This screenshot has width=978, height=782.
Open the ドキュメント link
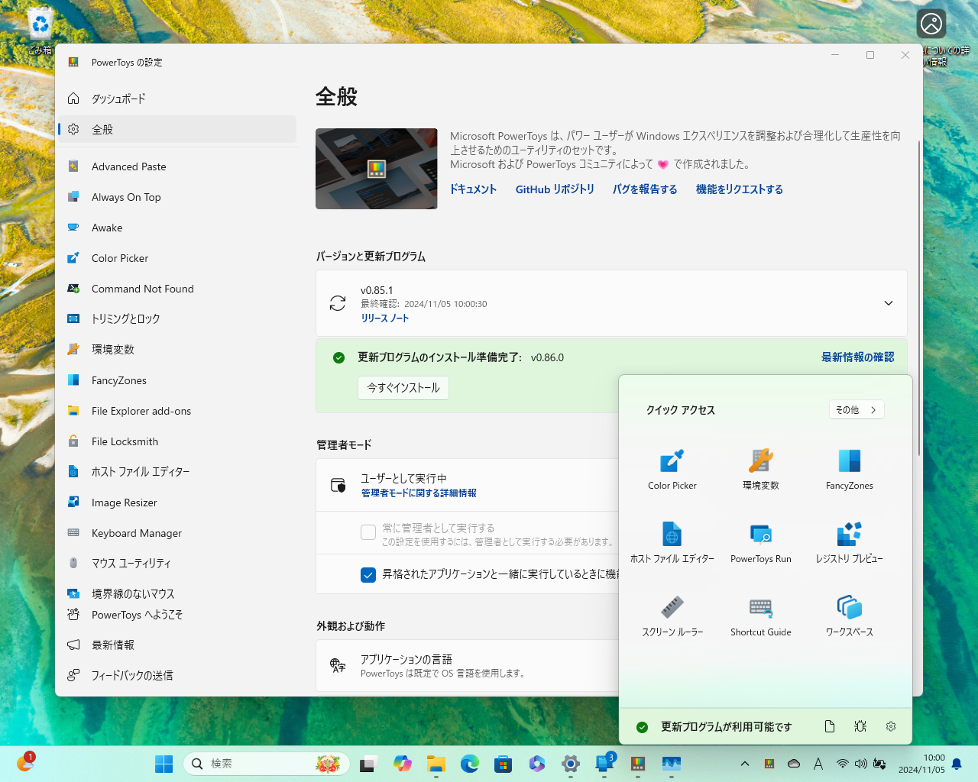tap(473, 189)
